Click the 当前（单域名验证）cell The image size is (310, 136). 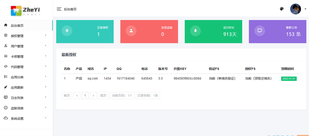(x=222, y=79)
